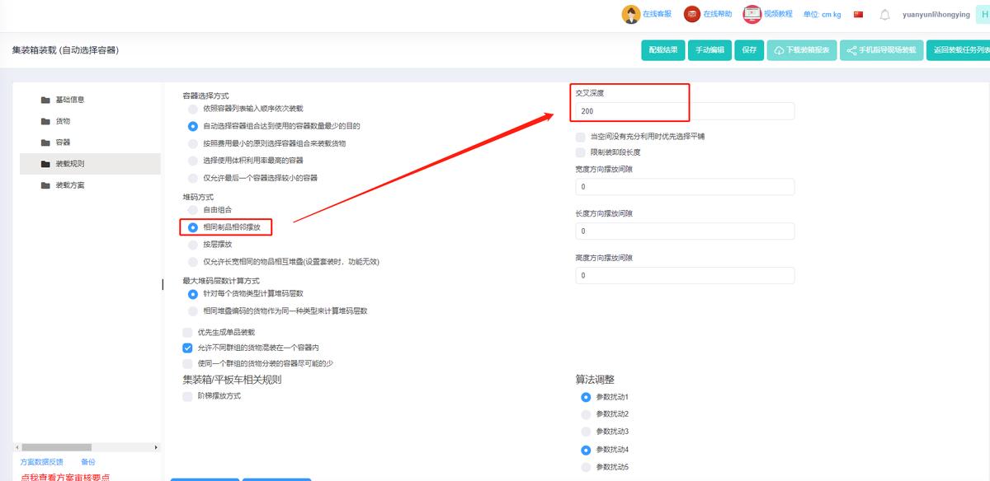Viewport: 990px width, 481px height.
Task: Click 单位: cm kg unit setting
Action: (822, 15)
